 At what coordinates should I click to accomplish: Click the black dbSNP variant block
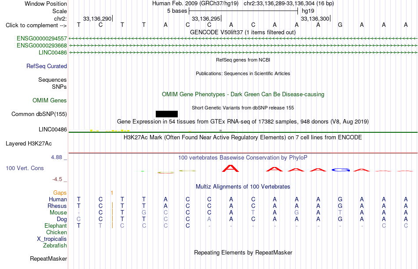coord(167,114)
